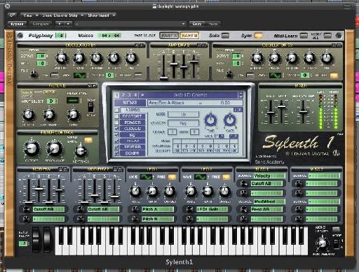Open the arpeggiator Velocity dropdown showing Key
This screenshot has height=272, width=359.
click(x=184, y=123)
